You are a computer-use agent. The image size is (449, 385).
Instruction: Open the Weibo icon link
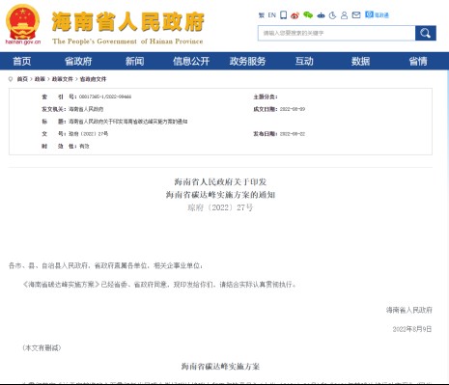pos(295,15)
